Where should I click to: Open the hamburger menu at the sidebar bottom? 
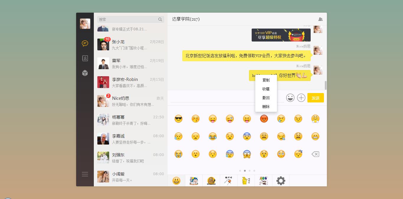point(85,174)
